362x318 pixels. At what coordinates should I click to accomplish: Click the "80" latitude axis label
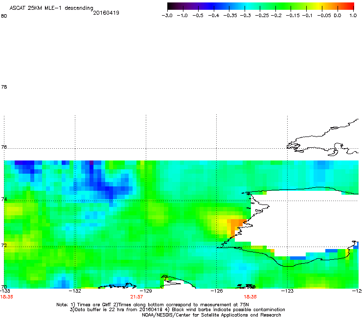(x=4, y=16)
